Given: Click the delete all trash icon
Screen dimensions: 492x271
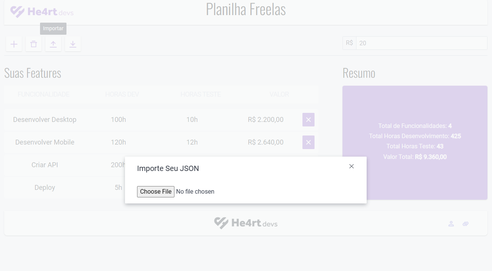Looking at the screenshot, I should tap(34, 44).
